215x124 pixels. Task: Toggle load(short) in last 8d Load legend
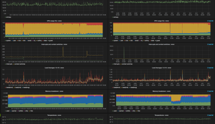[x=116, y=87]
